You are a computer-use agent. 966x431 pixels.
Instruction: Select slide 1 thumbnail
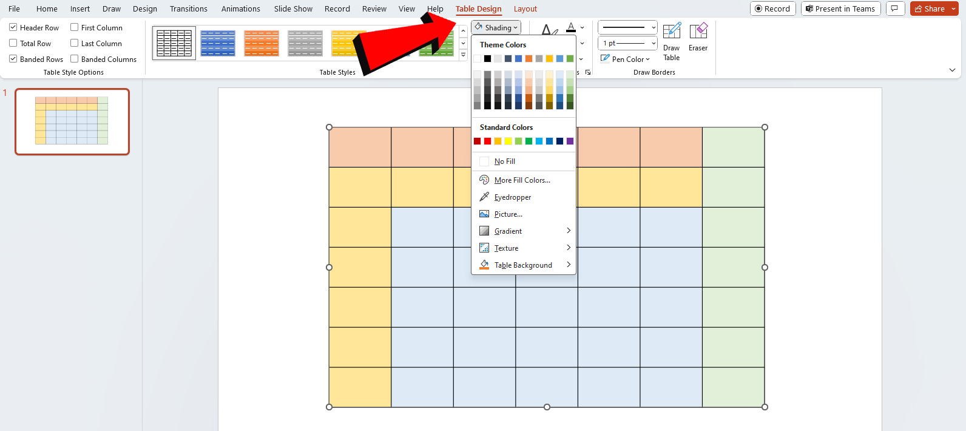pyautogui.click(x=72, y=121)
